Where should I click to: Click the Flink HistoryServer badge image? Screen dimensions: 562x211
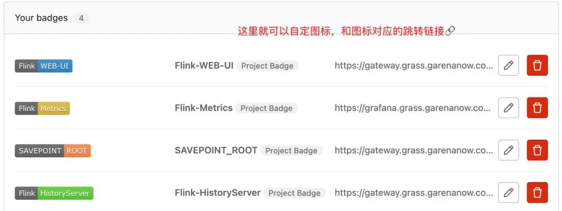(54, 193)
